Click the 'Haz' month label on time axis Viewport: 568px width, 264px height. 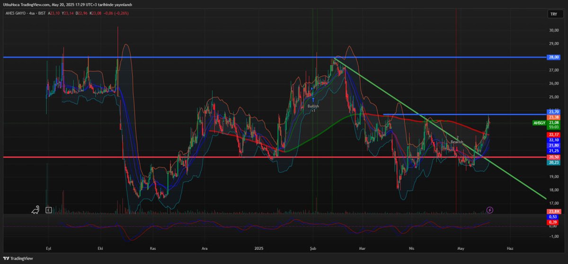(x=510, y=248)
